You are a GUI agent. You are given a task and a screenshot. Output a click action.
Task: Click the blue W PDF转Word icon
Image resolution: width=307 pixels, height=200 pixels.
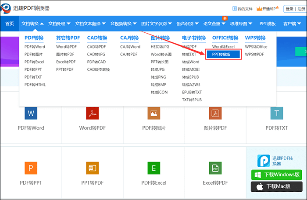[31, 113]
